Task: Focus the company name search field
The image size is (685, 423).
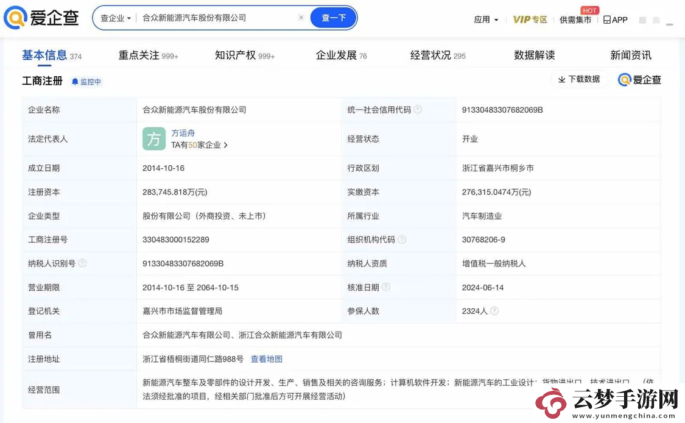Action: [x=219, y=18]
